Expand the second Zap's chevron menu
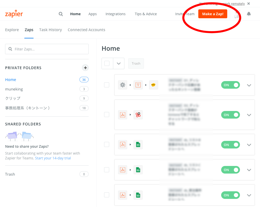Image resolution: width=260 pixels, height=207 pixels. point(249,115)
